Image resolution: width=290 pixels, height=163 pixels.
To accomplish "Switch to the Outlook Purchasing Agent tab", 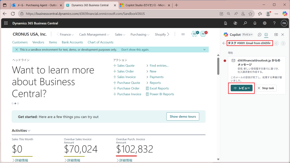I will [37, 5].
